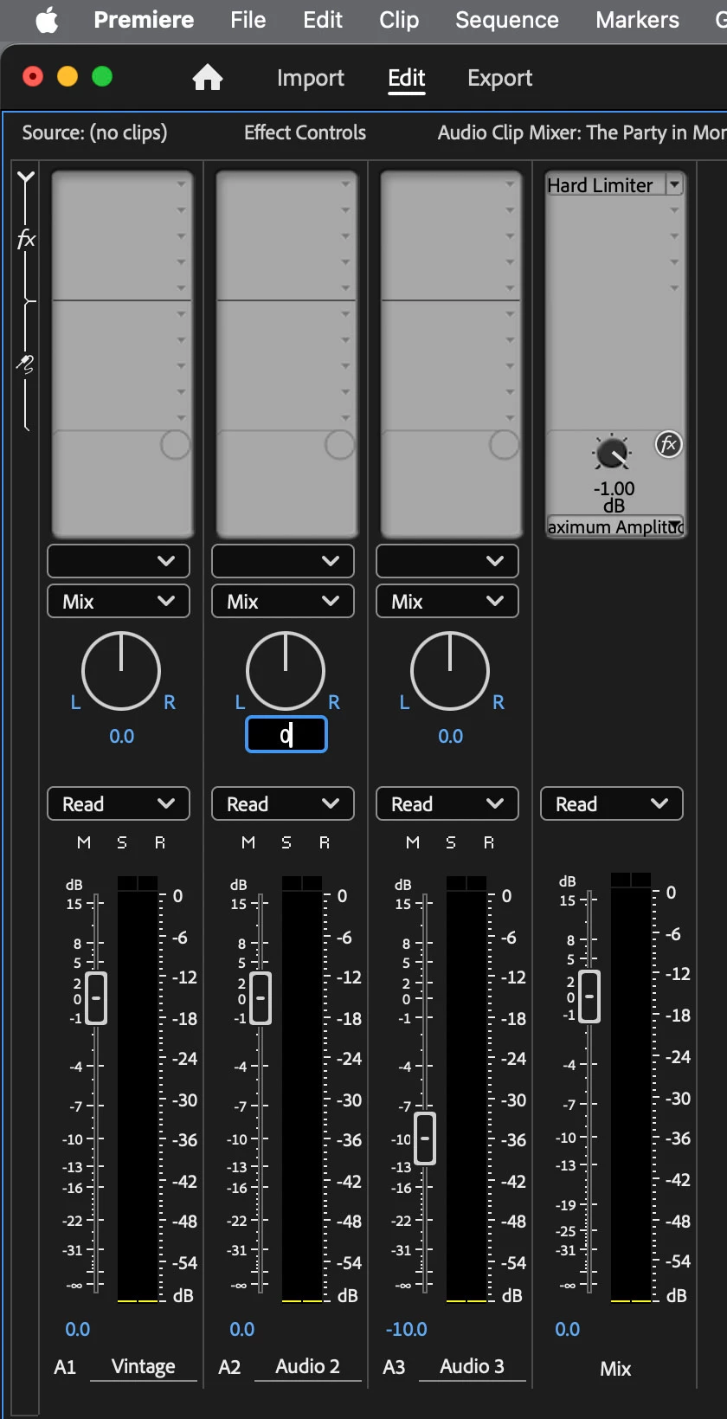Click the sends section icon
This screenshot has height=1419, width=727.
tap(26, 364)
